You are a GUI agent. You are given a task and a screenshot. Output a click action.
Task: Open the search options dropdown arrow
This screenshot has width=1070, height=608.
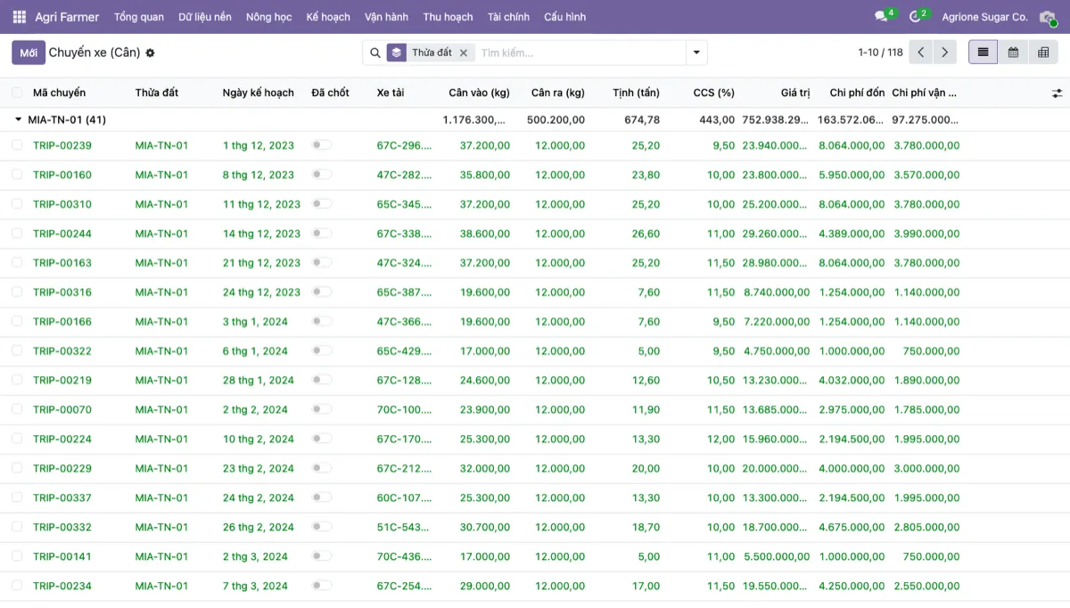pyautogui.click(x=696, y=53)
